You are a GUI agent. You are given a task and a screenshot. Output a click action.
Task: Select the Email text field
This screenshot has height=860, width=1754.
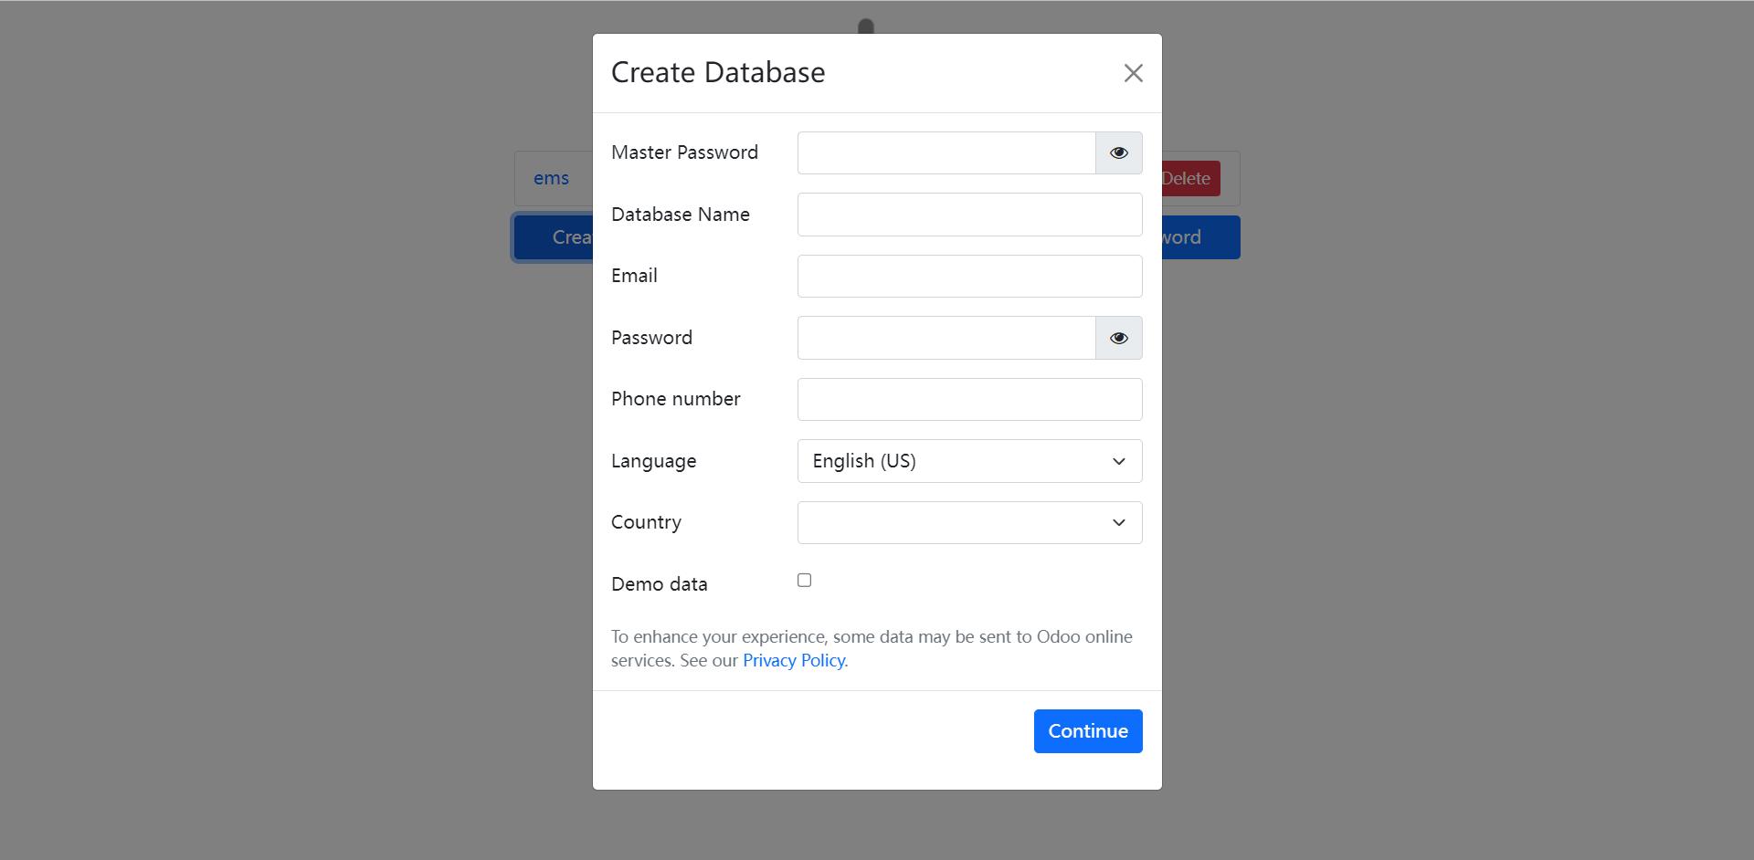pos(968,276)
